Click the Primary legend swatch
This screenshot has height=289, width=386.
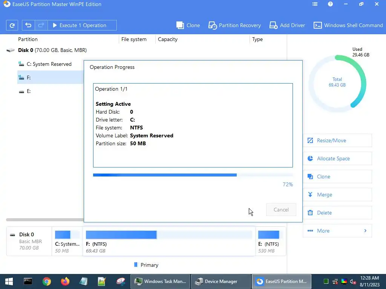coord(136,265)
